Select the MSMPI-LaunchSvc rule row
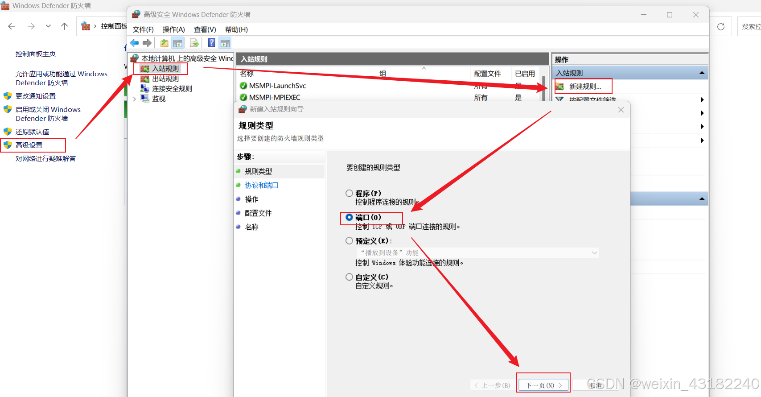This screenshot has height=397, width=761. (388, 86)
